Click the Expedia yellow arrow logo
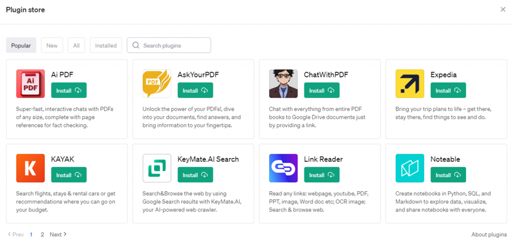The image size is (512, 247). click(x=410, y=83)
